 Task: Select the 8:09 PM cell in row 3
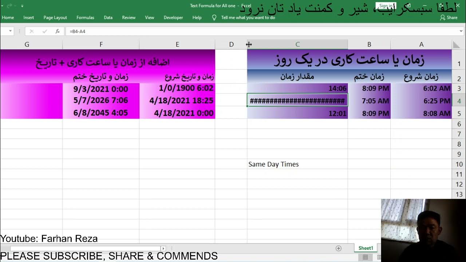(369, 88)
